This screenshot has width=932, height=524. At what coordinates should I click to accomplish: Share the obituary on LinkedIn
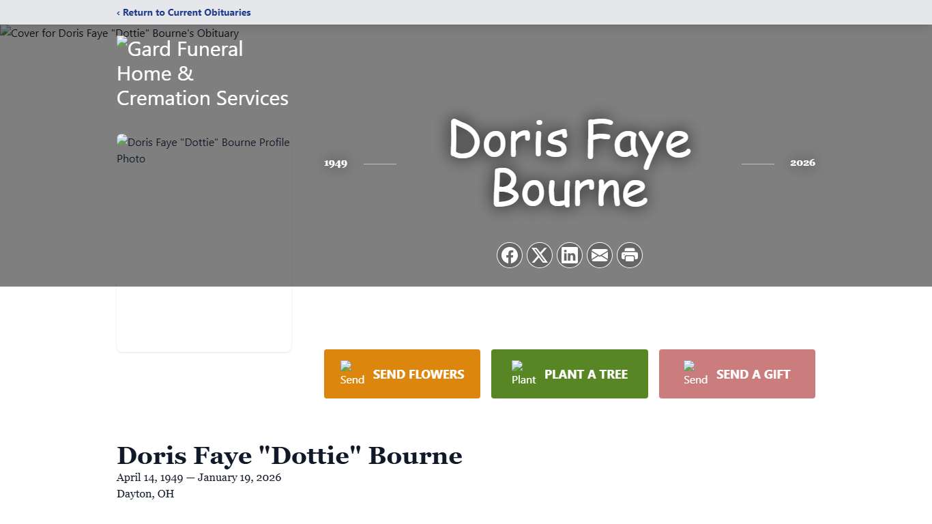[x=570, y=254]
